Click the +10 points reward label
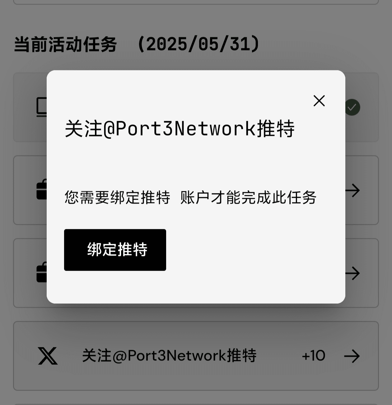This screenshot has width=392, height=405. (314, 355)
